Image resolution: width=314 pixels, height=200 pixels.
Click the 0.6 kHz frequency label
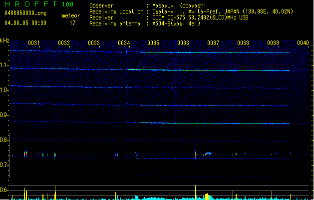(4, 190)
